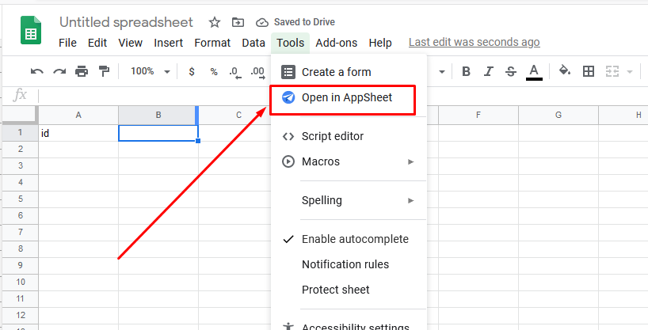This screenshot has height=330, width=648.
Task: Redo the last action
Action: click(x=59, y=71)
